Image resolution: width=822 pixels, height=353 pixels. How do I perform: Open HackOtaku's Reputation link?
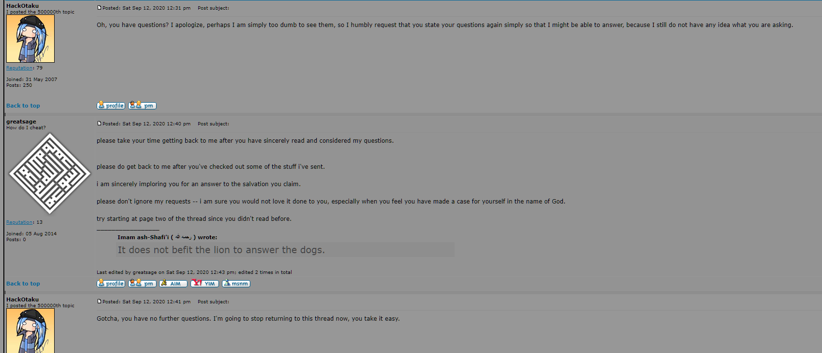pos(19,68)
